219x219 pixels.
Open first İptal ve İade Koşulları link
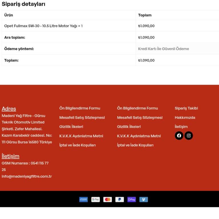[x=78, y=145]
